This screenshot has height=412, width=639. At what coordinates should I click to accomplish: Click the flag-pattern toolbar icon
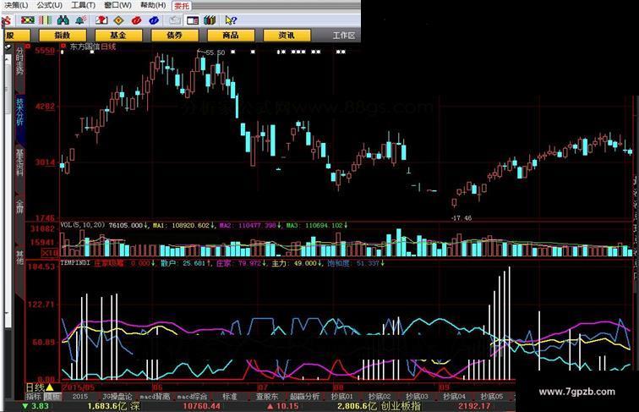click(x=28, y=20)
